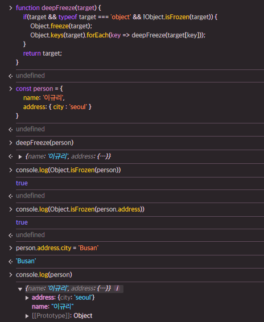The height and width of the screenshot is (322, 264).
Task: Click the 'undefined' result after const person
Action: point(30,129)
